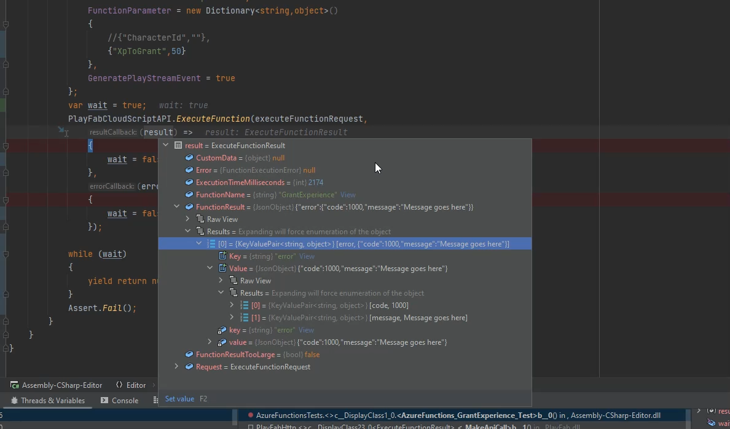Open View link beside capitalized Key "error"
This screenshot has width=730, height=429.
click(x=307, y=256)
